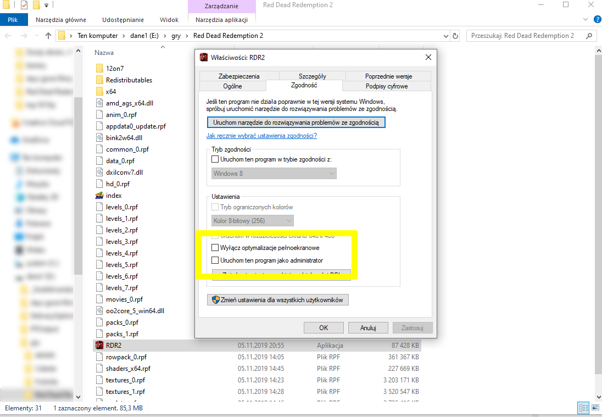The width and height of the screenshot is (602, 417).
Task: Click the x64 folder icon
Action: [99, 91]
